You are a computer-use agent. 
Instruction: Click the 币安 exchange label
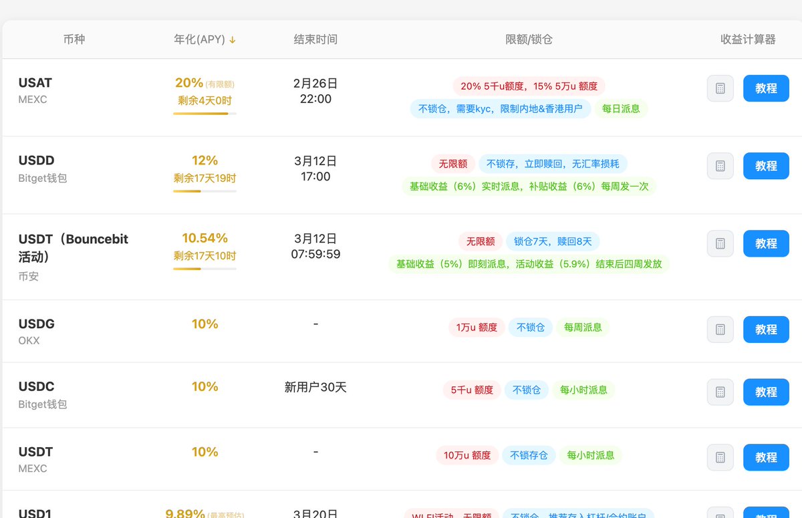point(29,276)
